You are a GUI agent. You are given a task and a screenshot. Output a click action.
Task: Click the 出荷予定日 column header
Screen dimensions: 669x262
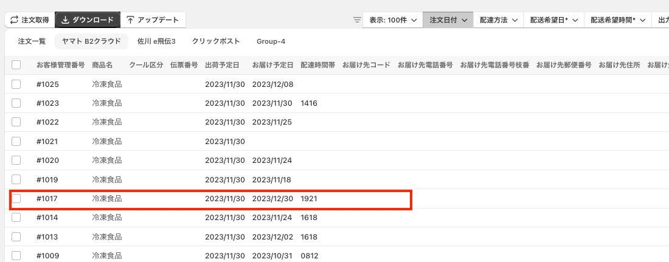click(222, 65)
